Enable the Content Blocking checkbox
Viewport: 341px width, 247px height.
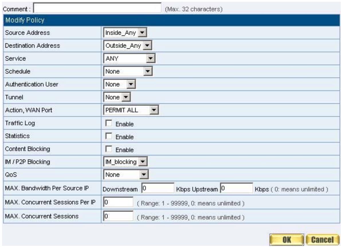pos(109,149)
